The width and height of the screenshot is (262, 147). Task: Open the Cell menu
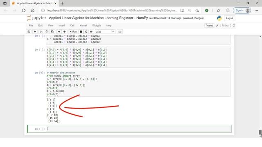[x=72, y=25]
